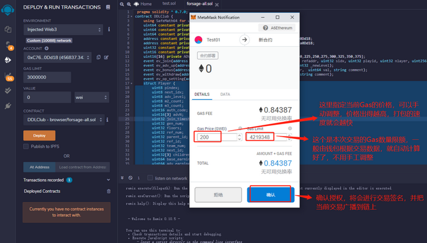
Task: Open Account address dropdown
Action: tap(58, 57)
